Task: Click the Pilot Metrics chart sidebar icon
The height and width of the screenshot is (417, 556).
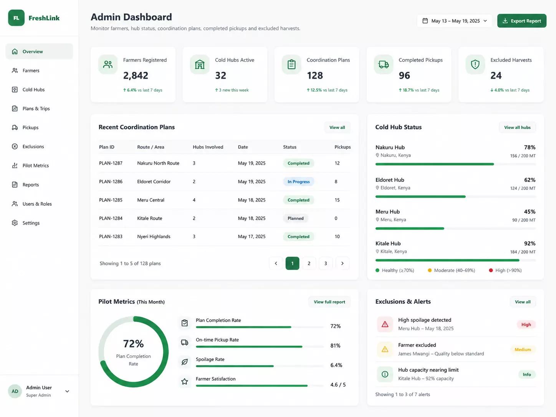Action: coord(15,165)
